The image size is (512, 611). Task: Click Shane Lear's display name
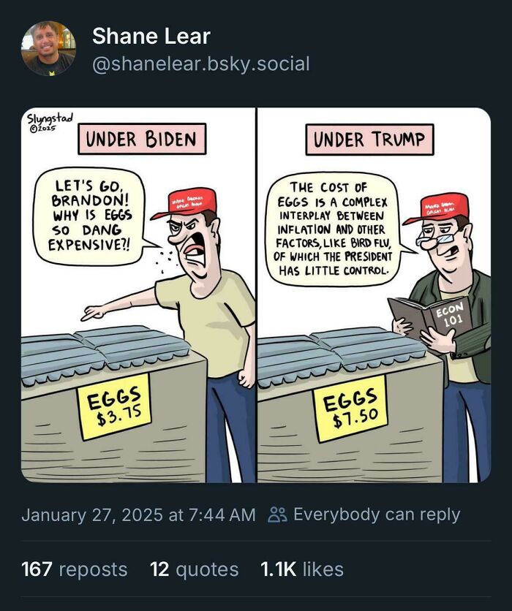(x=150, y=35)
